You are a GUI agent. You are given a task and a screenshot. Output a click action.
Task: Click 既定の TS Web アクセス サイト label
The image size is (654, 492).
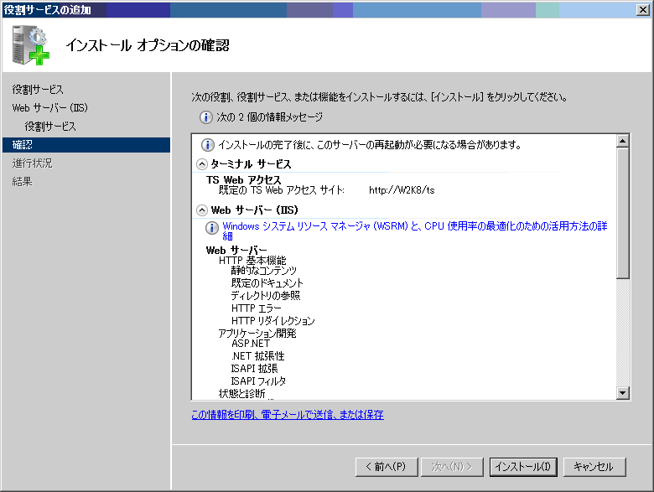[282, 190]
